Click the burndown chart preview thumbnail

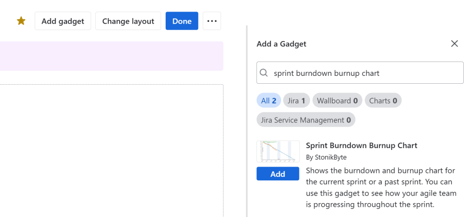pos(278,151)
